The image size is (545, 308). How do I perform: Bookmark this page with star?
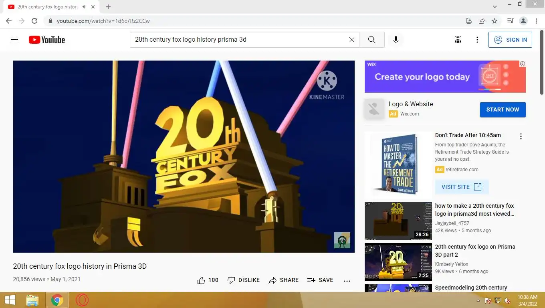(495, 21)
